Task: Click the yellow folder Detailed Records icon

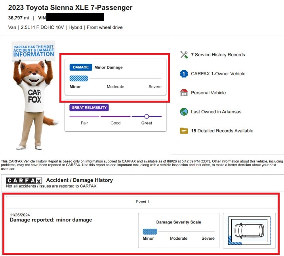Action: tap(184, 131)
